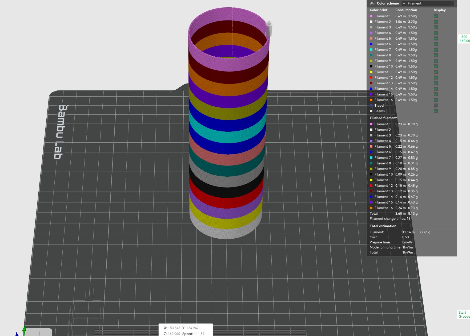Click Filament 1 pink color swatch in Color print
Viewport: 470px width, 336px height.
tap(371, 16)
